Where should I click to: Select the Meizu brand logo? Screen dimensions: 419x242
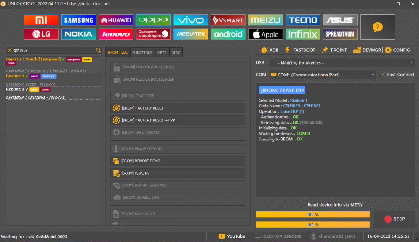tap(265, 20)
